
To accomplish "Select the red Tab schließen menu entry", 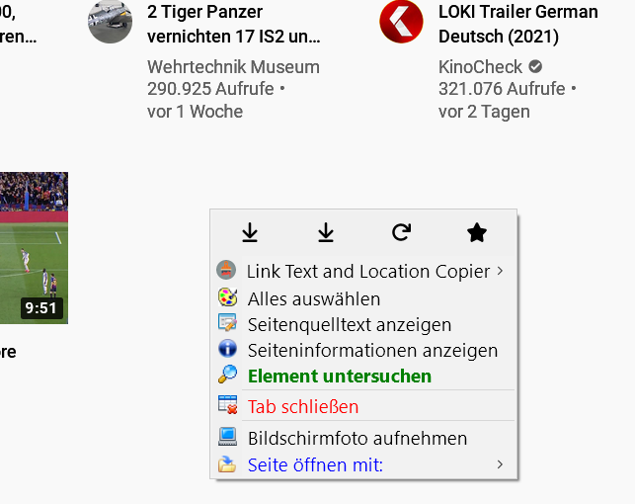I will (x=303, y=406).
